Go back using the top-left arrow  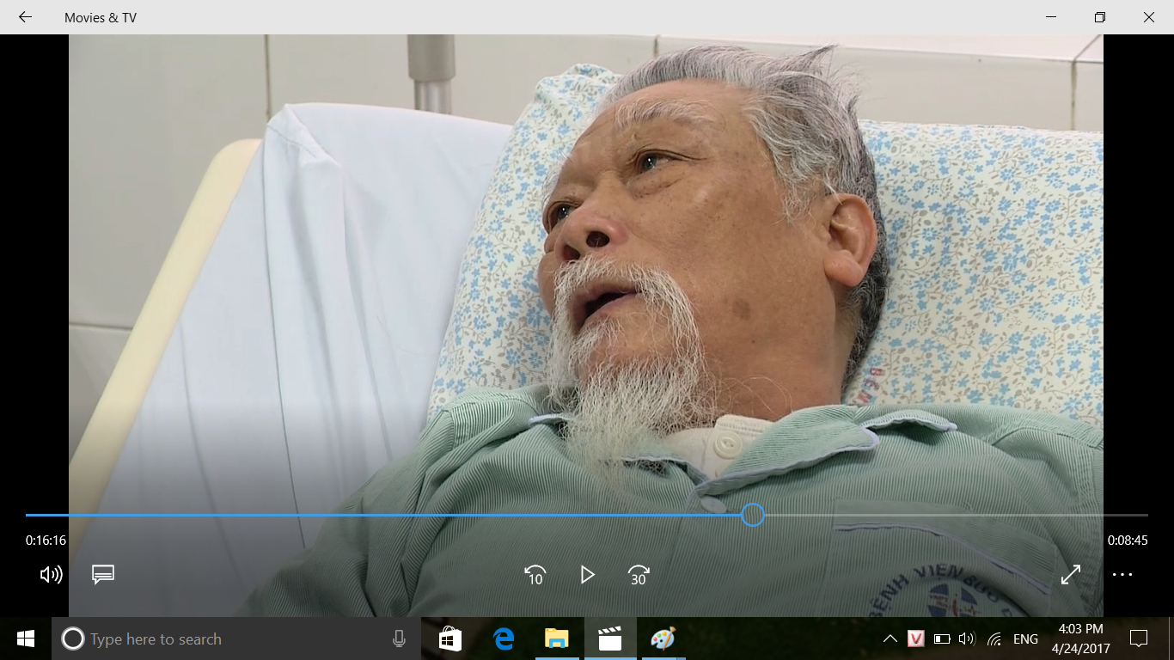(x=25, y=17)
